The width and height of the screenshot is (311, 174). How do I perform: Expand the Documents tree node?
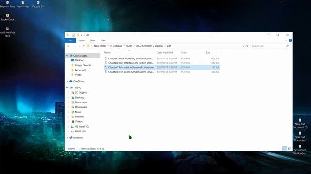coord(69,102)
